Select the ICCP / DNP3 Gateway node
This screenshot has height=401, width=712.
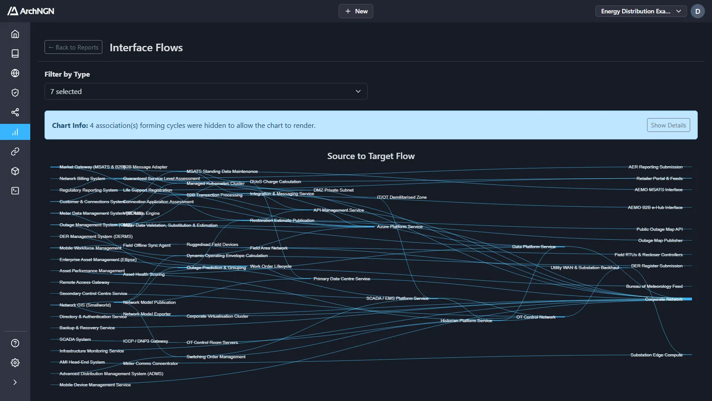pos(146,341)
